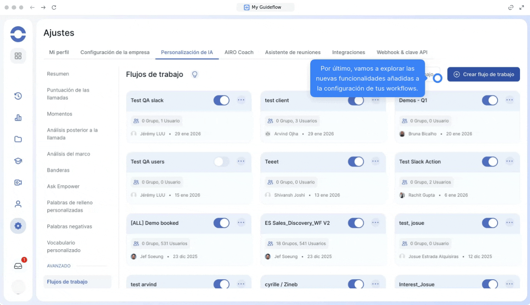Viewport: 530px width, 305px height.
Task: Click the lightbulb icon beside Flujos de trabajo
Action: (x=194, y=74)
